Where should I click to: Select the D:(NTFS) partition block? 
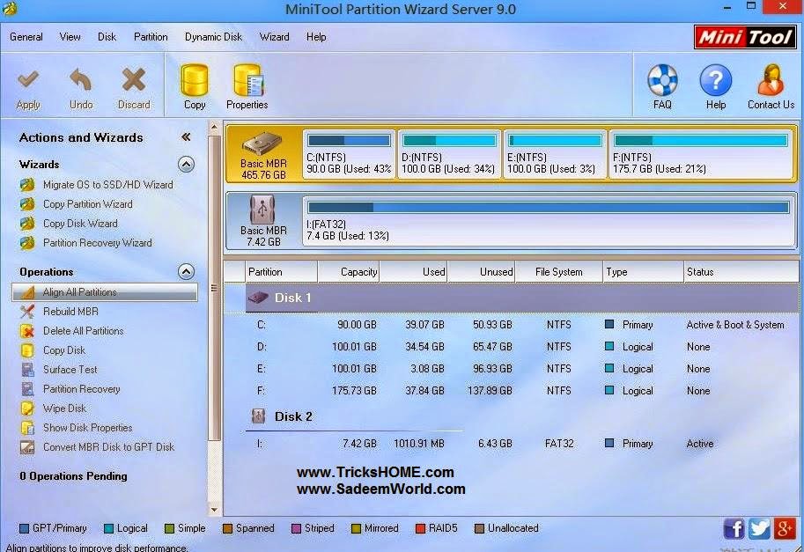[449, 154]
